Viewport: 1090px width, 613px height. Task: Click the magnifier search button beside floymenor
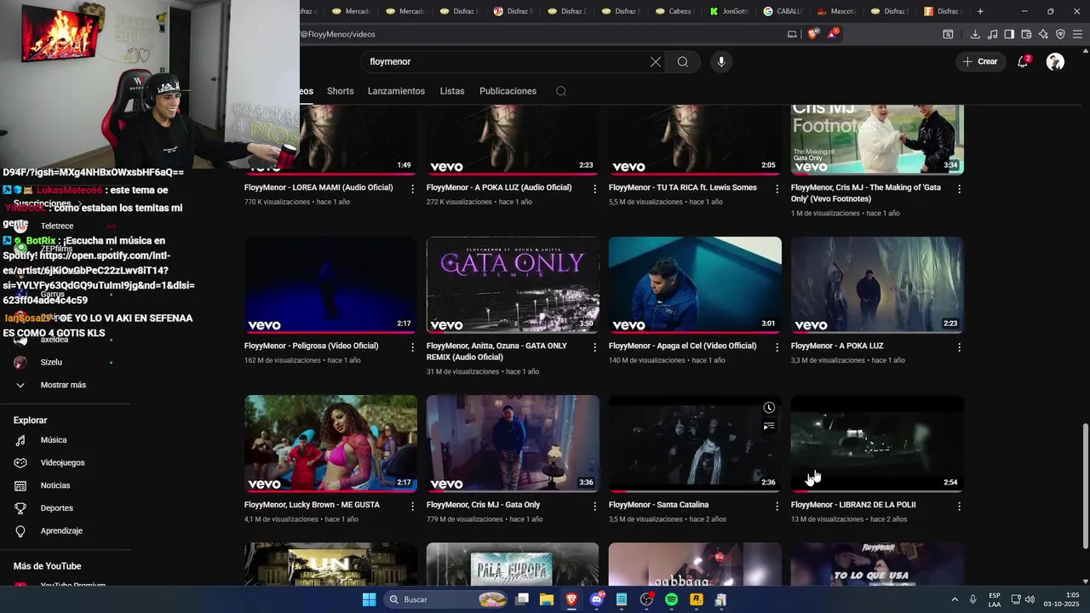[x=683, y=61]
